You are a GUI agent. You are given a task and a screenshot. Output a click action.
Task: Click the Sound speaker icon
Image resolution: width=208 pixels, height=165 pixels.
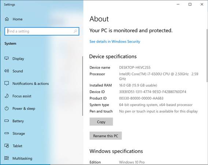7,71
